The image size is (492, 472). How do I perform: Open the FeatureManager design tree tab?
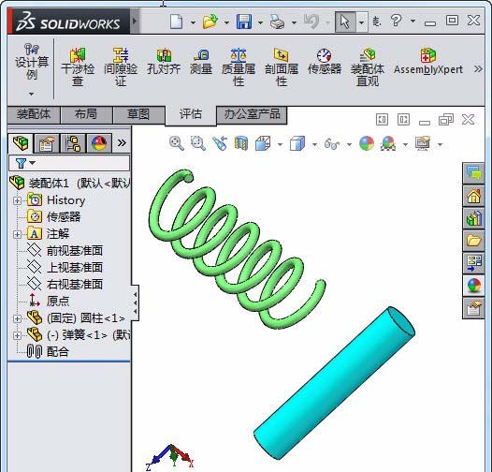(21, 143)
